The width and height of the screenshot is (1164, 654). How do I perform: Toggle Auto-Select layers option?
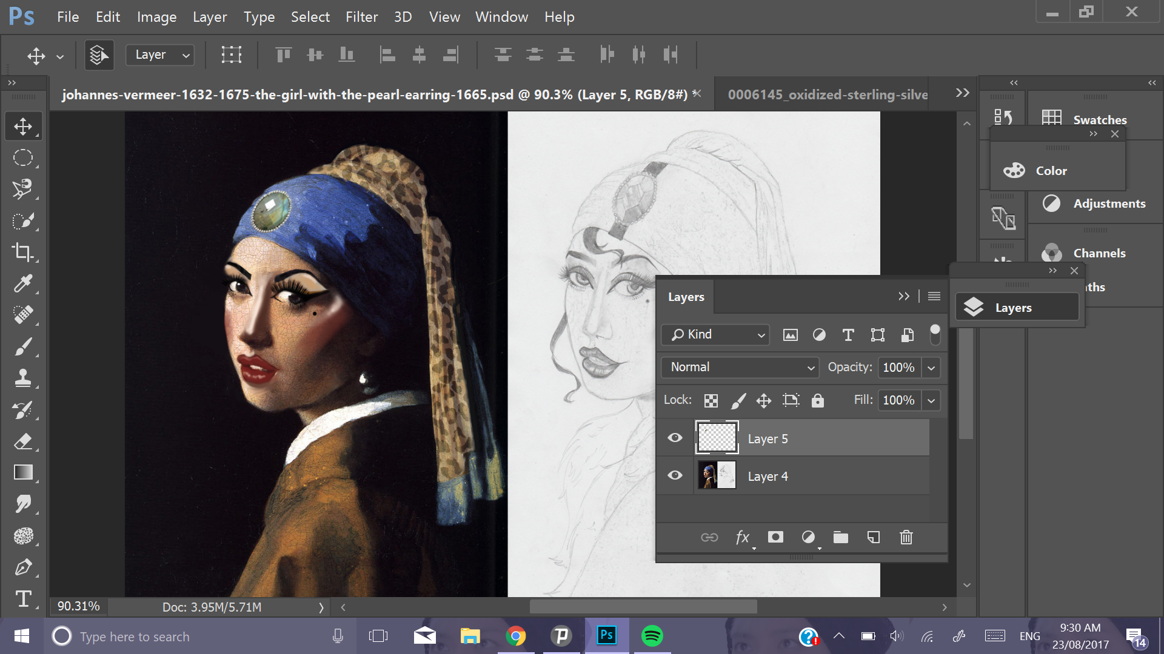[99, 55]
